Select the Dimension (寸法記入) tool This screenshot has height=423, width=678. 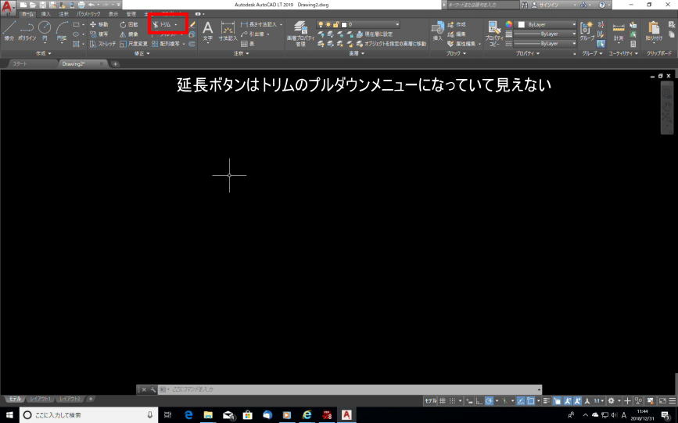(228, 30)
